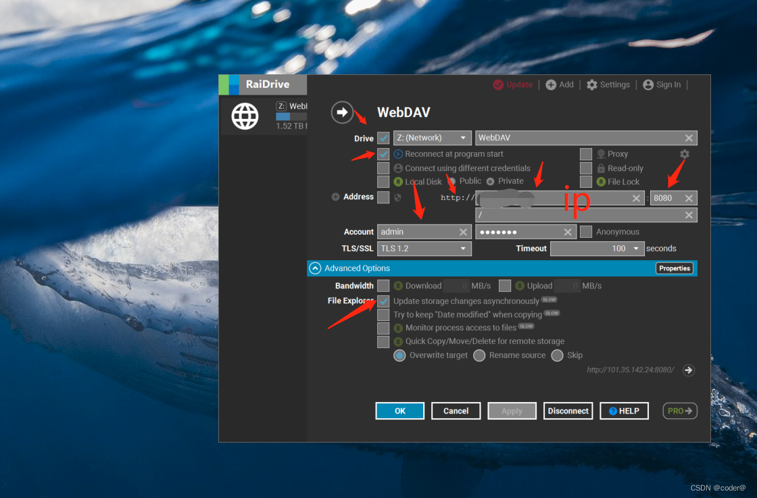Click the shield icon in the address row

pos(398,197)
